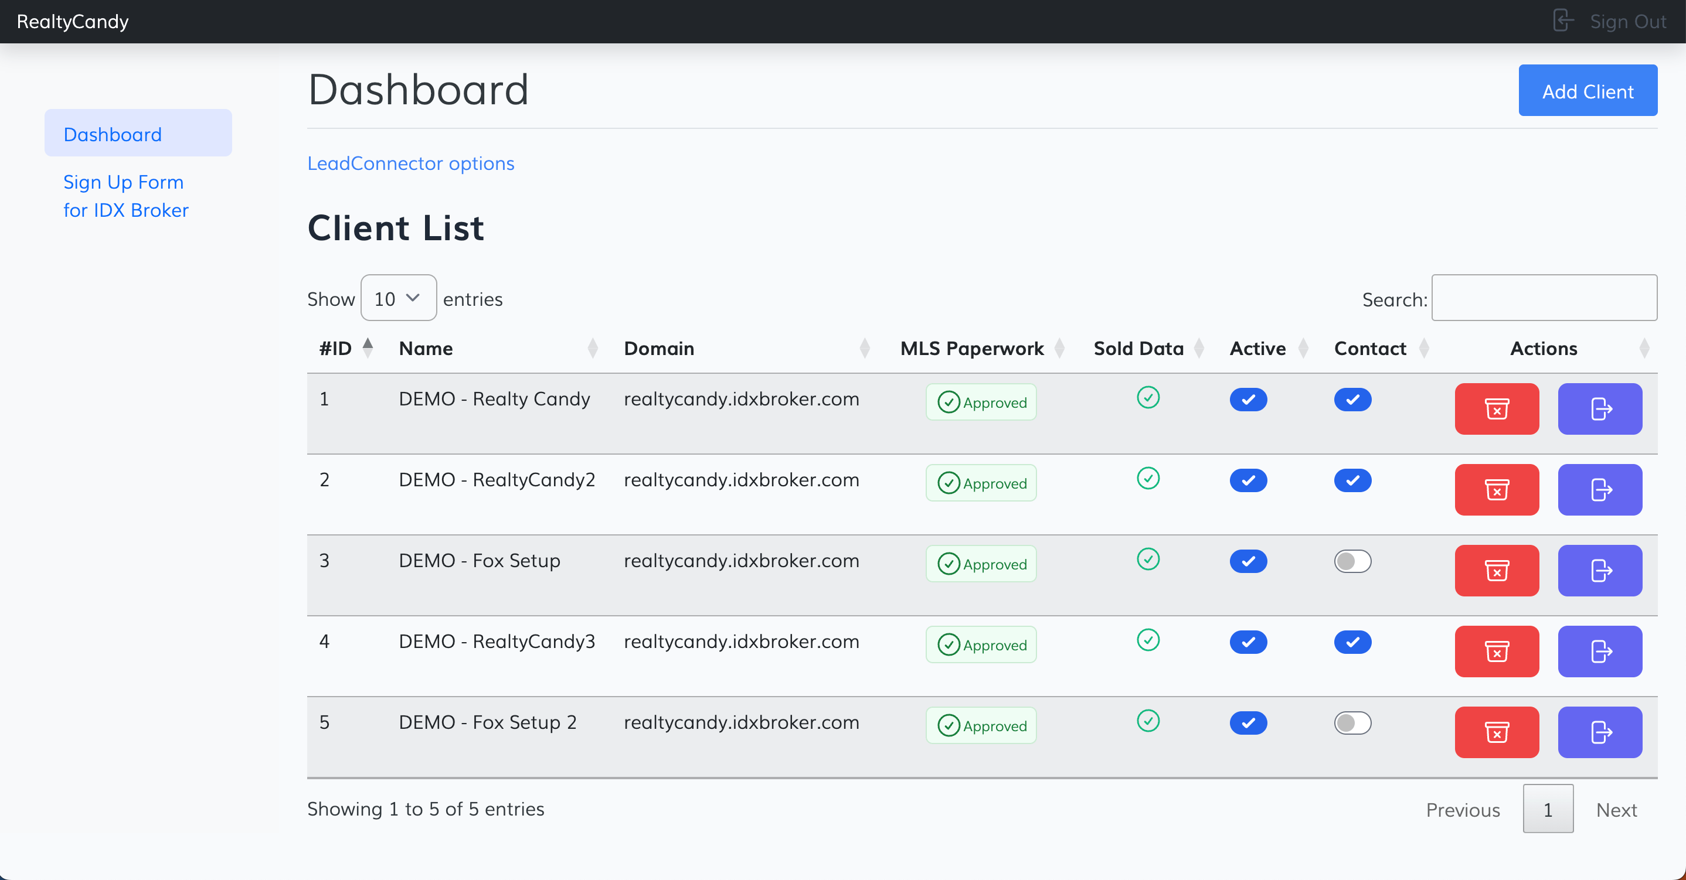Open Dashboard in the sidebar
This screenshot has width=1686, height=880.
pyautogui.click(x=112, y=134)
